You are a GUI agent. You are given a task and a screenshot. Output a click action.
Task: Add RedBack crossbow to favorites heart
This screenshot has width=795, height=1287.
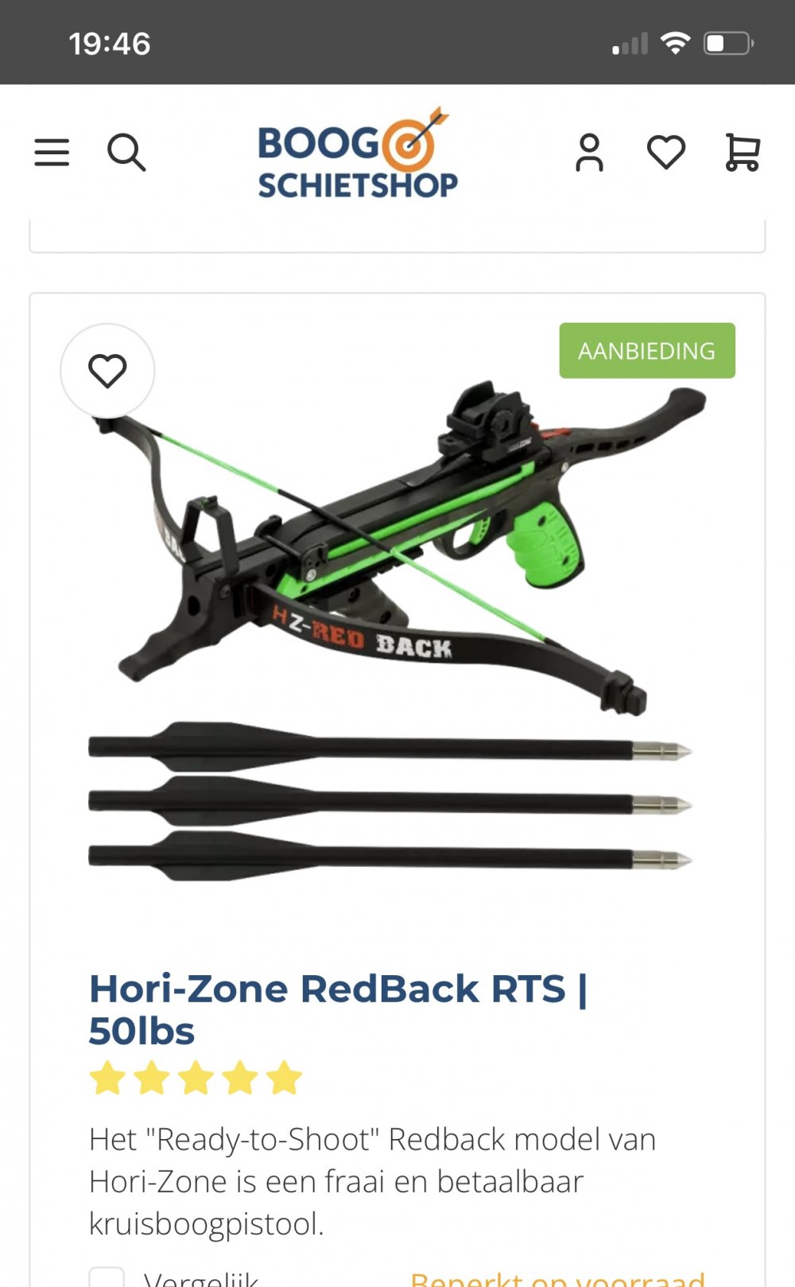coord(107,371)
